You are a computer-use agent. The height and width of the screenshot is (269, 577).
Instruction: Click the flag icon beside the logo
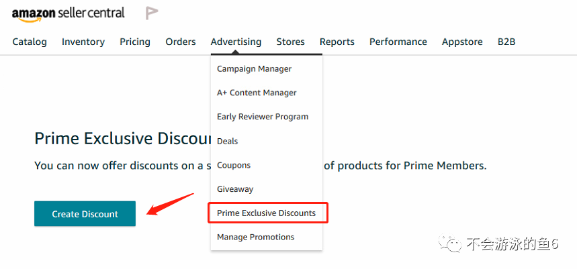tap(152, 13)
